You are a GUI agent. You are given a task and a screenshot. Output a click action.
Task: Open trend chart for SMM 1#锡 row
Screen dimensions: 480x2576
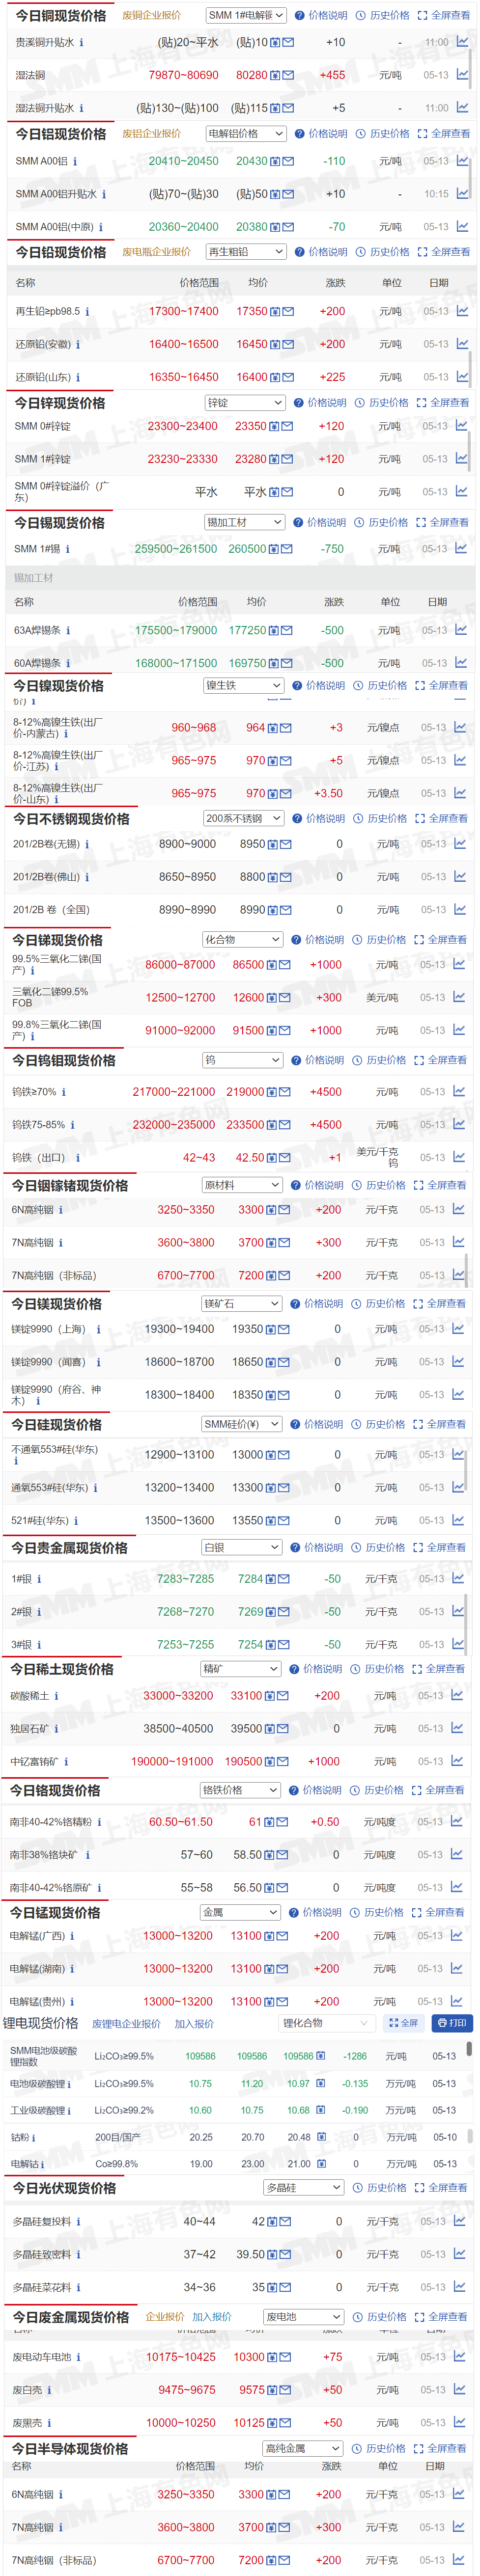tap(461, 548)
